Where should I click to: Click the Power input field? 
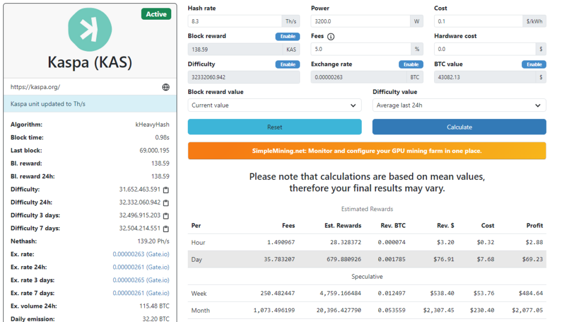click(x=360, y=21)
